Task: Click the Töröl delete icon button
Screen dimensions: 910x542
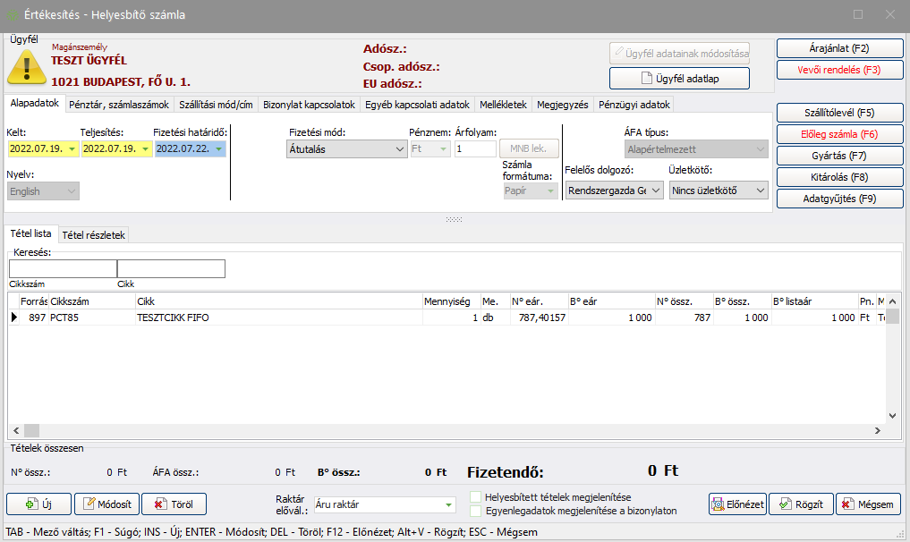Action: click(174, 504)
